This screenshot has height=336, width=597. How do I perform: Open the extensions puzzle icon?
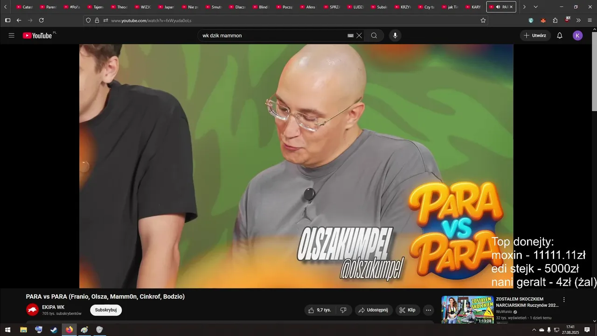click(x=555, y=21)
